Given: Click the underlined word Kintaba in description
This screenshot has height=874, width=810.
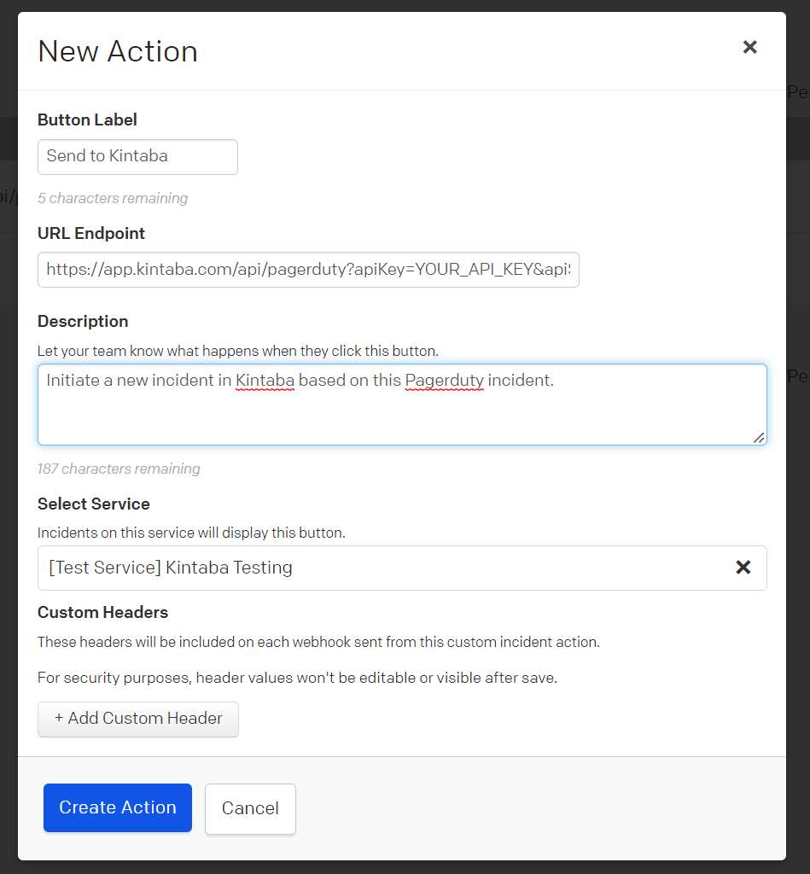Looking at the screenshot, I should point(265,381).
